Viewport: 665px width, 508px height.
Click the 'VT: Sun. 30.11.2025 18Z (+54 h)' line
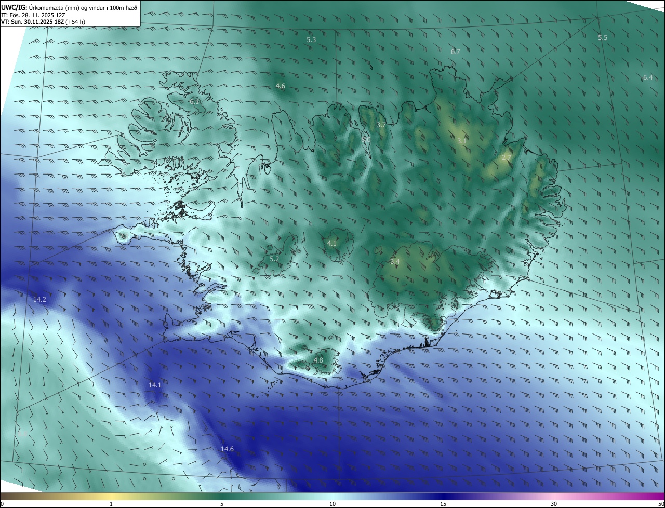pyautogui.click(x=43, y=22)
